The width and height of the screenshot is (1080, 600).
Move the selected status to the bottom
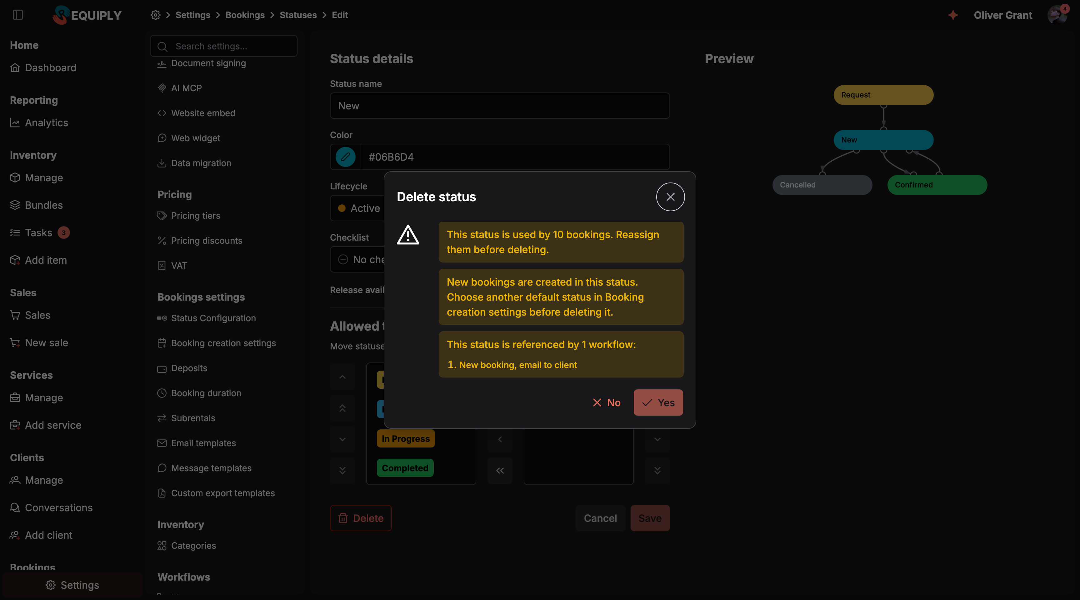tap(342, 470)
